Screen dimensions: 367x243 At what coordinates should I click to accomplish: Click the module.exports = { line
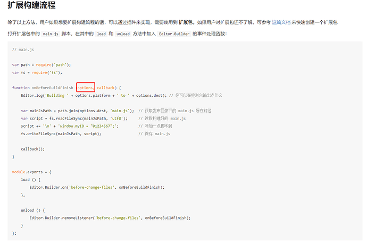click(31, 172)
